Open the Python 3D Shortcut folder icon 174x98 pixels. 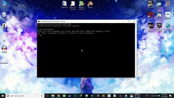[73, 5]
